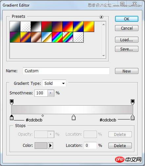Choose the rainbow spectrum preset gradient
The width and height of the screenshot is (145, 166).
57,37
